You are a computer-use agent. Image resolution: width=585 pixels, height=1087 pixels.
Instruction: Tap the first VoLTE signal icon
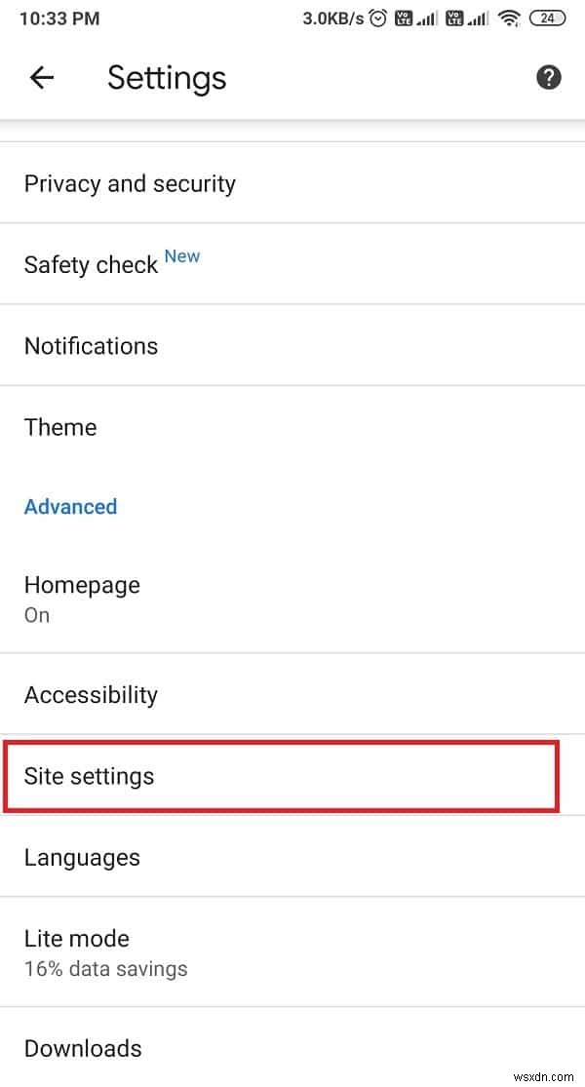(x=403, y=18)
